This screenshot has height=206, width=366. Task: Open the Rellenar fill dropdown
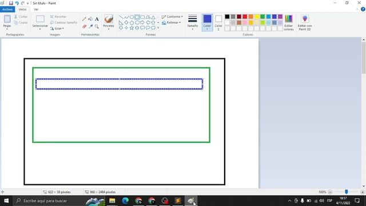172,22
